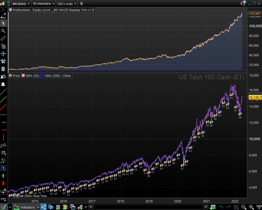
Task: Place a green up arrow marker
Action: (3, 176)
